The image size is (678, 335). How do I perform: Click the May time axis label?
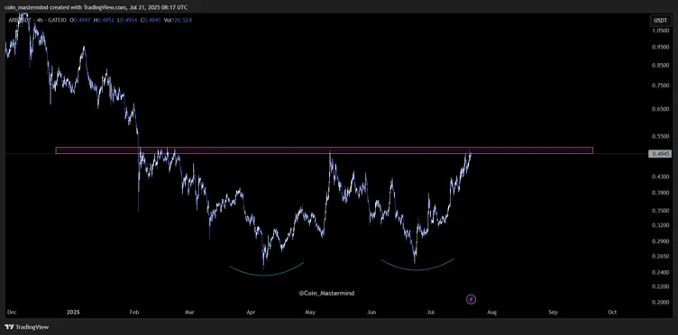tap(310, 312)
